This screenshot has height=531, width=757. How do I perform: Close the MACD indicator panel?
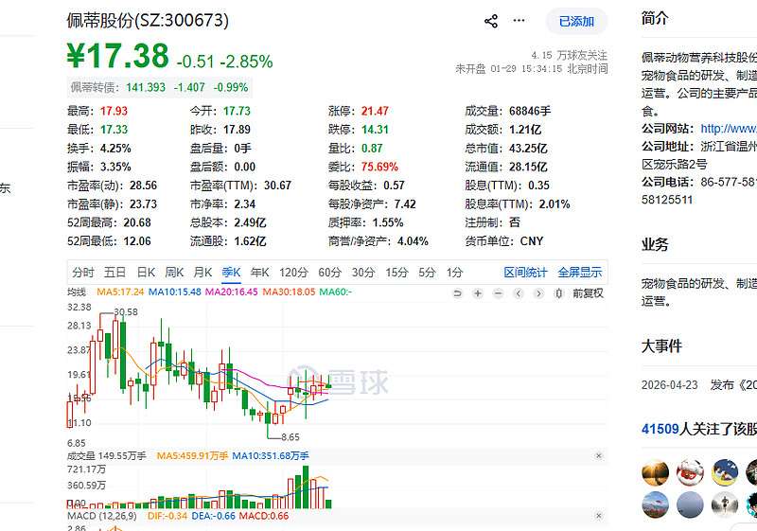pyautogui.click(x=599, y=516)
